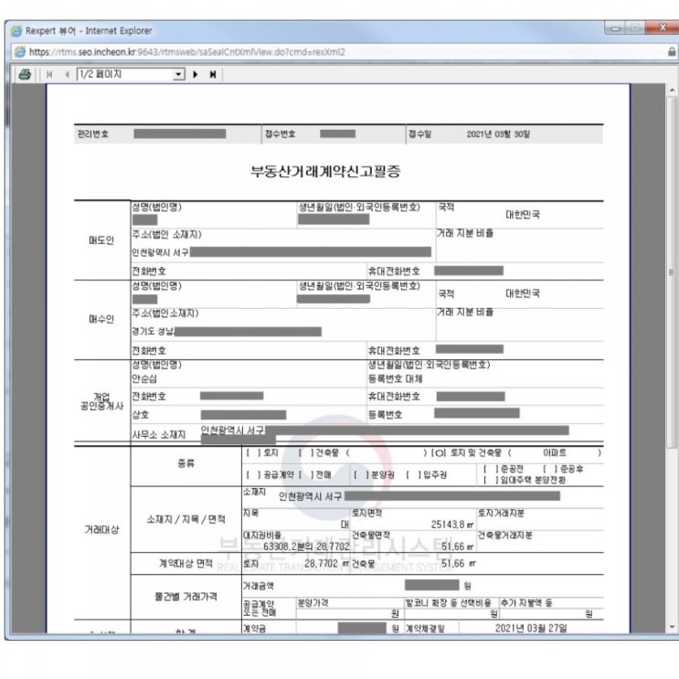The image size is (679, 679).
Task: Check the 준공전 checkbox
Action: click(491, 469)
